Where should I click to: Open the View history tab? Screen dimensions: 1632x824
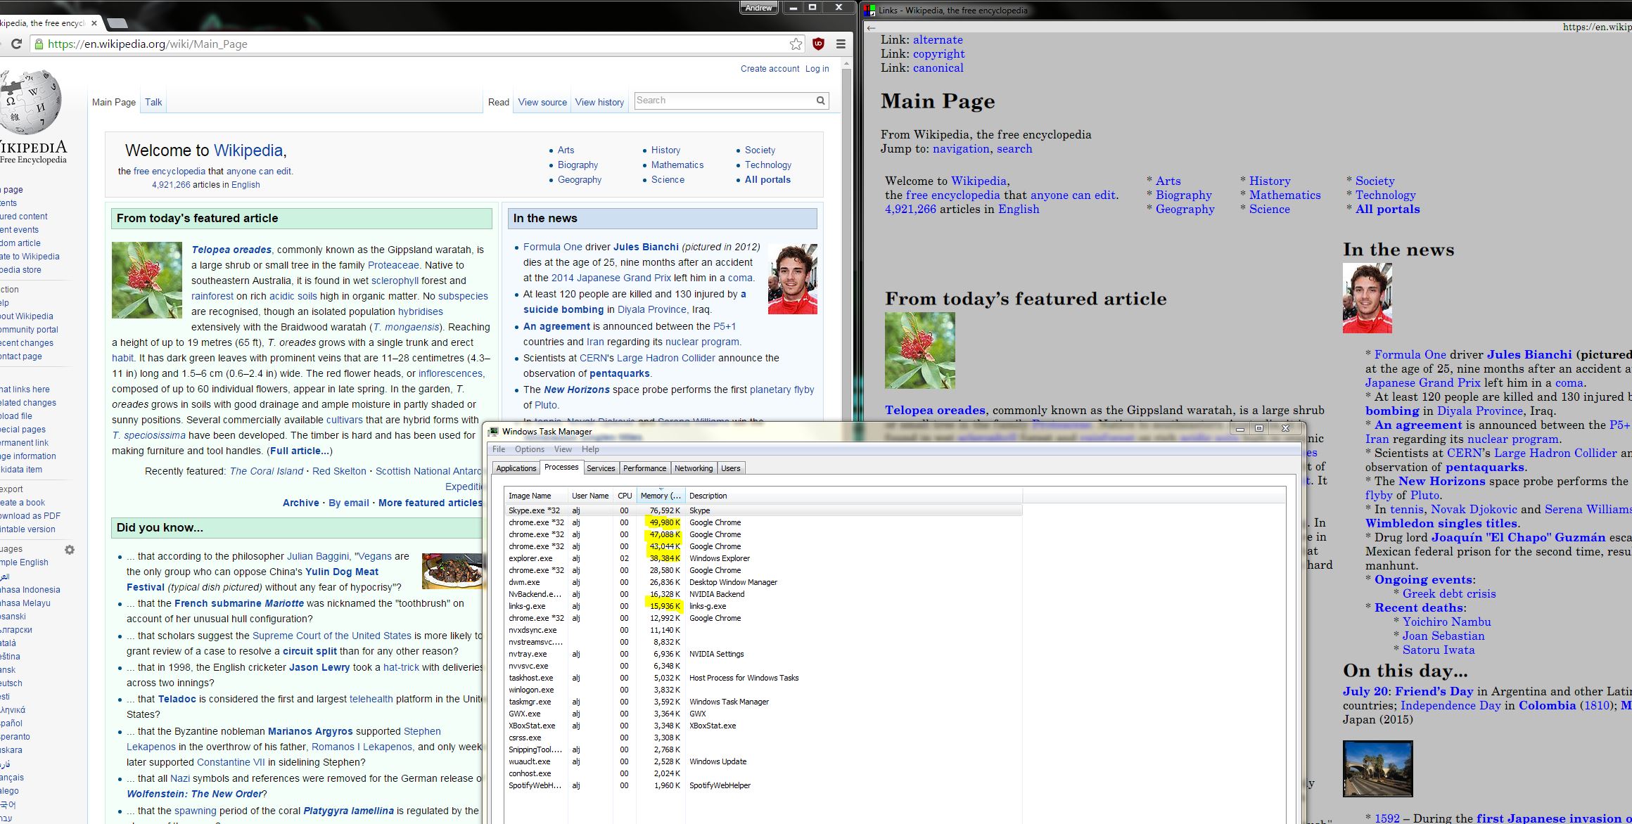(599, 103)
